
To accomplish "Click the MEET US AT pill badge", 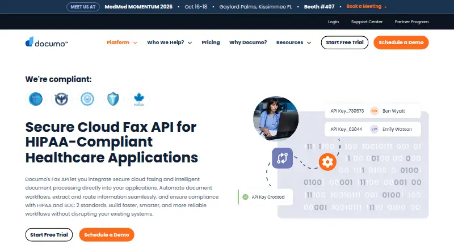I will point(83,7).
